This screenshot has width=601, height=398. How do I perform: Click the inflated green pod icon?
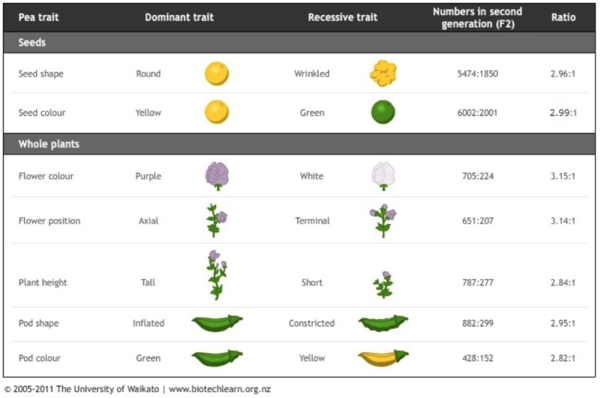(x=217, y=324)
